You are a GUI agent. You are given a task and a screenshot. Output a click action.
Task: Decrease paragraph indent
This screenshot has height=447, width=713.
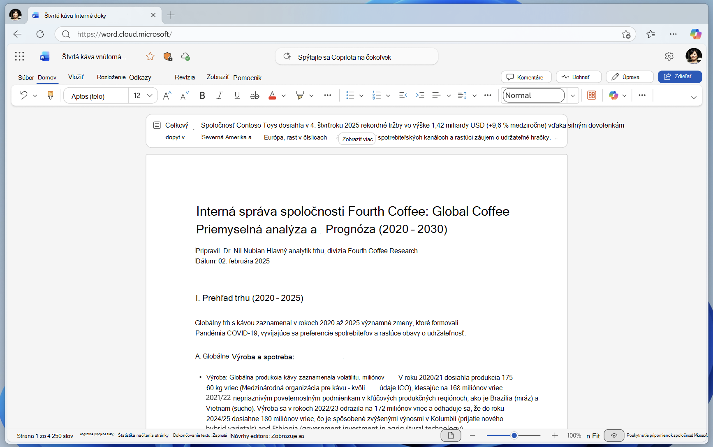(403, 95)
